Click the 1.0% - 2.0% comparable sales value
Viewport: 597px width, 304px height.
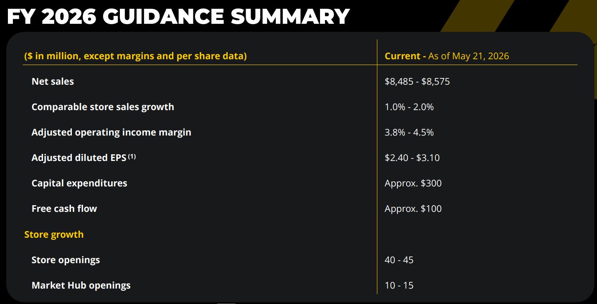[x=409, y=107]
